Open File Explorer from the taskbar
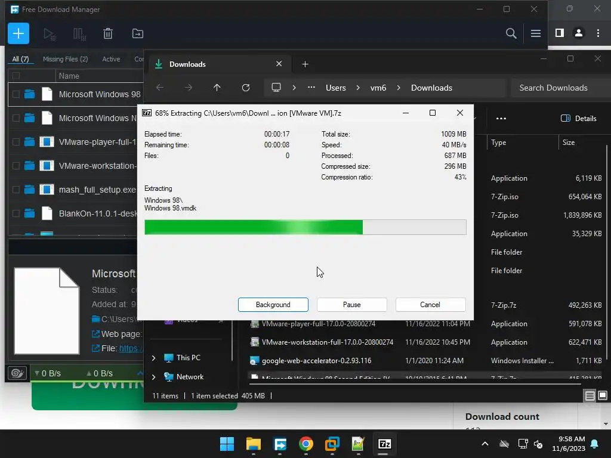 [253, 444]
